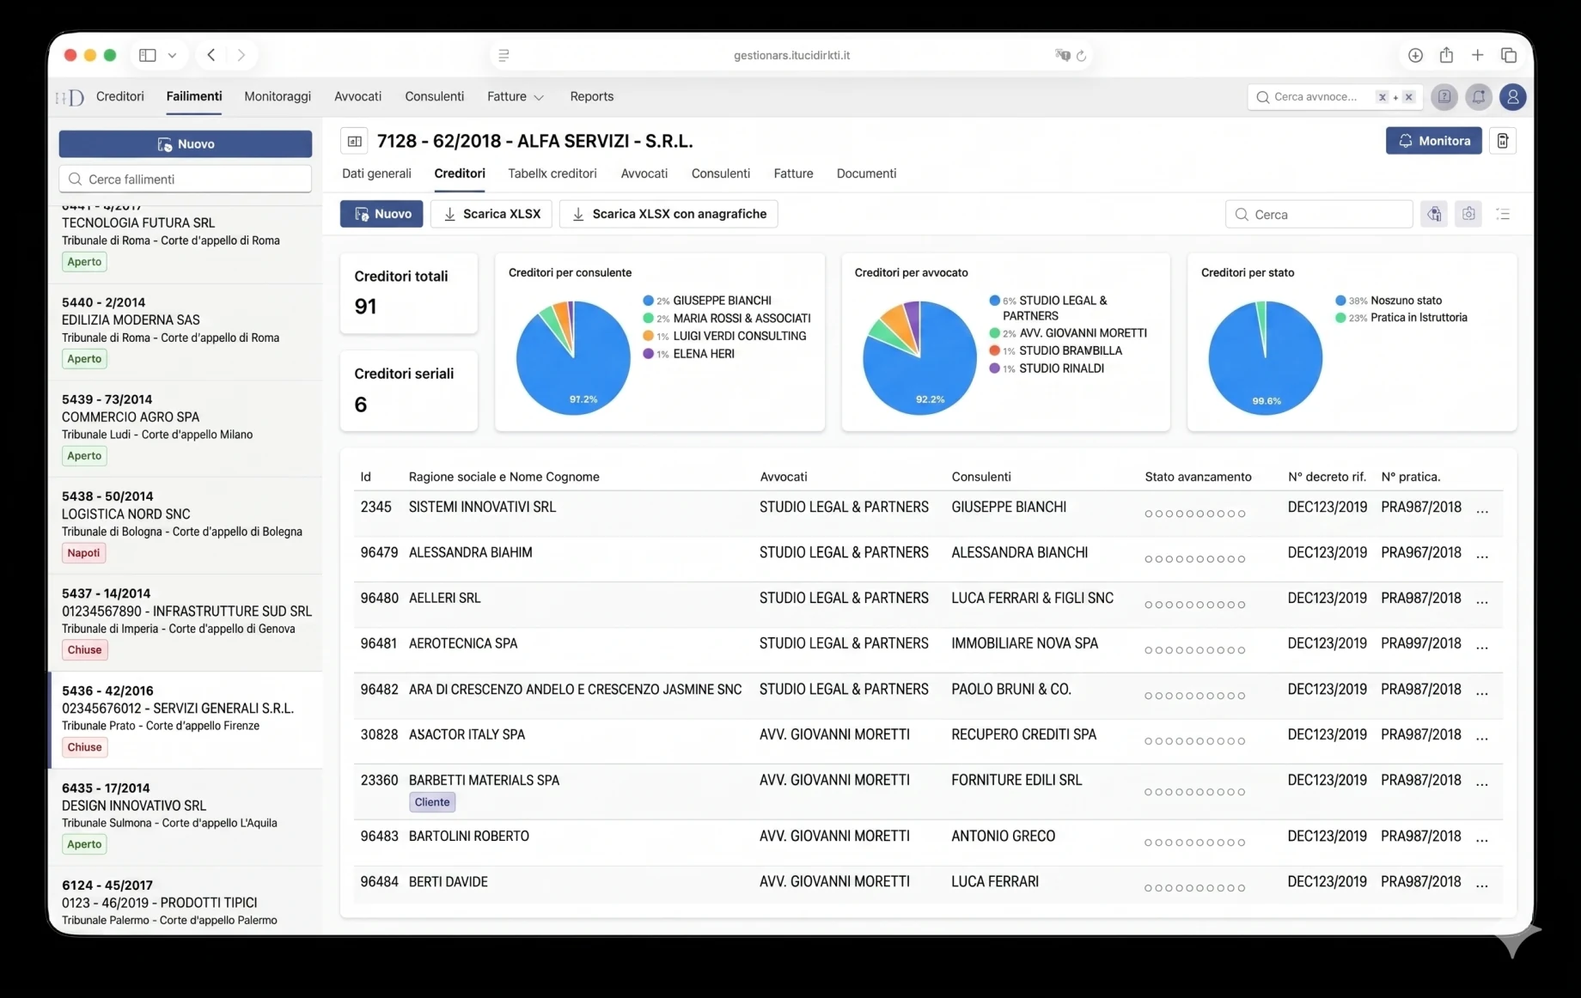Open options for BERTI DAVIDE row
The width and height of the screenshot is (1581, 998).
pyautogui.click(x=1482, y=884)
